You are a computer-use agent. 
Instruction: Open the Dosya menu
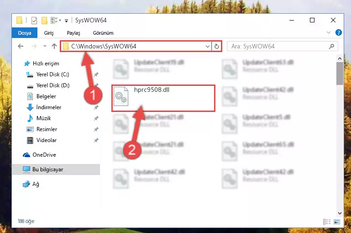pyautogui.click(x=25, y=33)
